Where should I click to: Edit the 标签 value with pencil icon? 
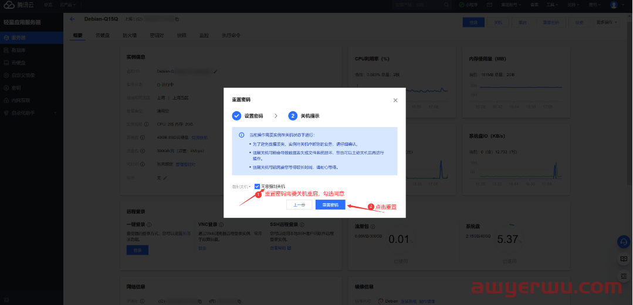tap(165, 177)
